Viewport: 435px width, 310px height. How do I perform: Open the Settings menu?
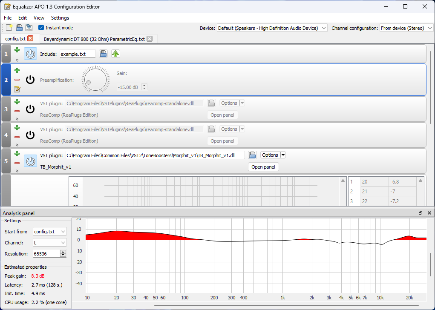point(60,18)
